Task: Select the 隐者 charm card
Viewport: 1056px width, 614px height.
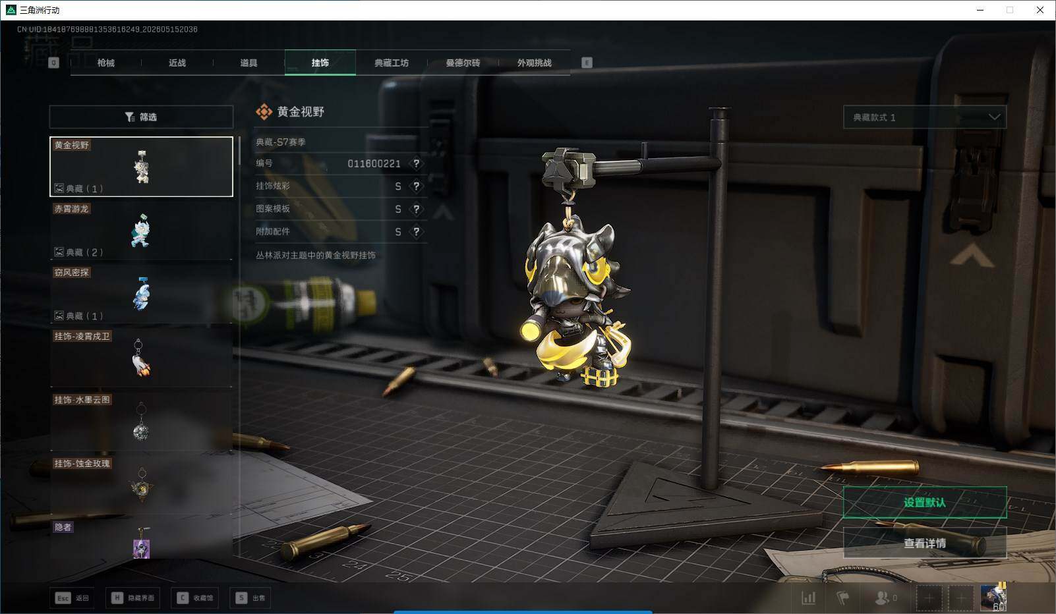Action: click(141, 540)
